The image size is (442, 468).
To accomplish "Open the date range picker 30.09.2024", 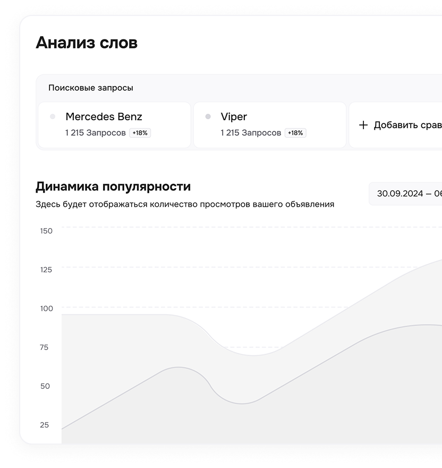I will click(406, 194).
